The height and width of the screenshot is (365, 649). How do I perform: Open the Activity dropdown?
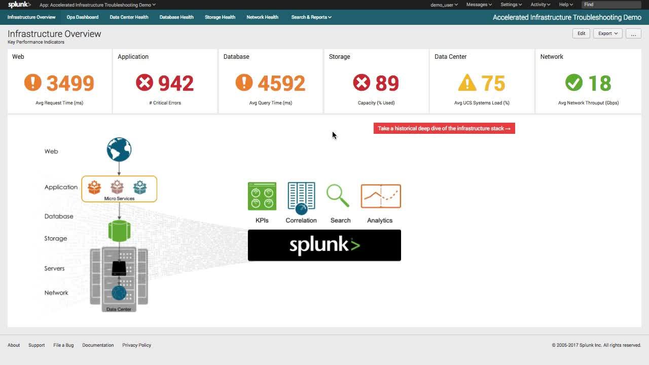coord(540,5)
